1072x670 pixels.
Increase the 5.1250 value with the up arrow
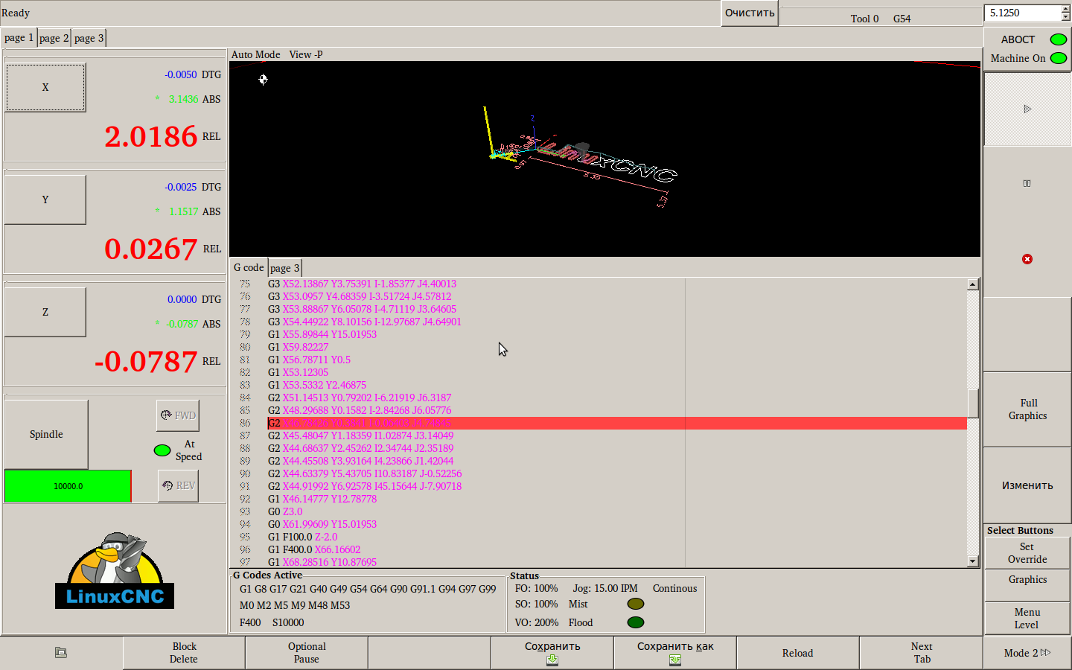[x=1065, y=9]
